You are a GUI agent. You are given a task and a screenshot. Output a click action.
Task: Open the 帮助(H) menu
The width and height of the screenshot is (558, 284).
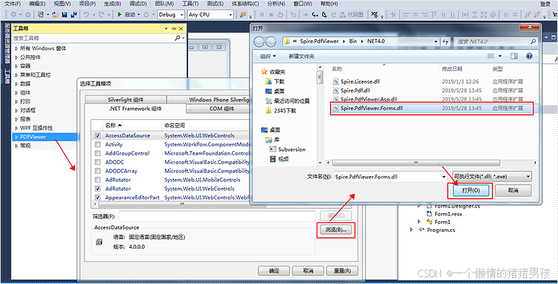click(329, 4)
